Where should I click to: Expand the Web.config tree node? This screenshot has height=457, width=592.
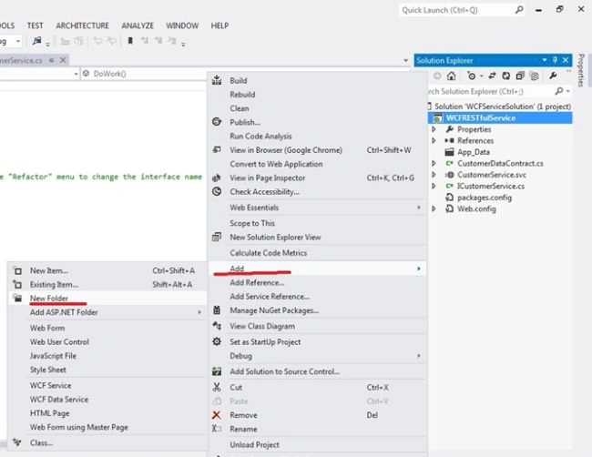pyautogui.click(x=434, y=208)
